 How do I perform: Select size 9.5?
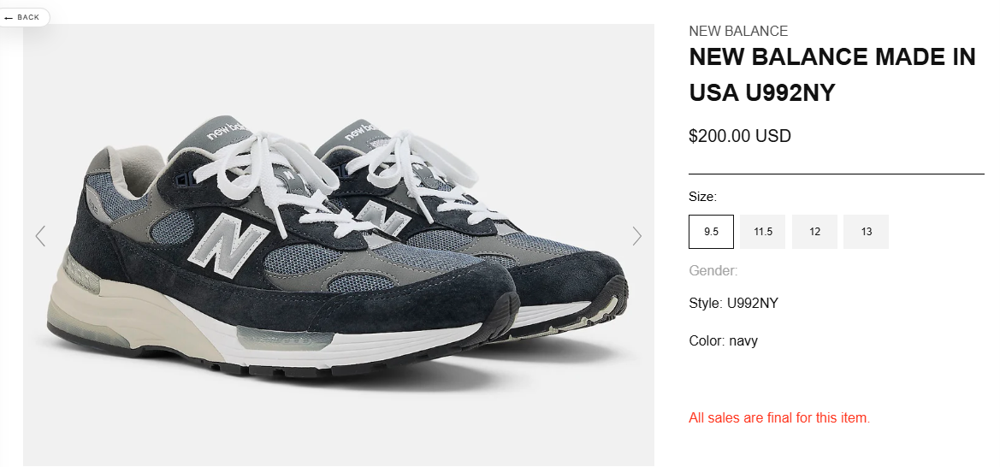pyautogui.click(x=711, y=232)
